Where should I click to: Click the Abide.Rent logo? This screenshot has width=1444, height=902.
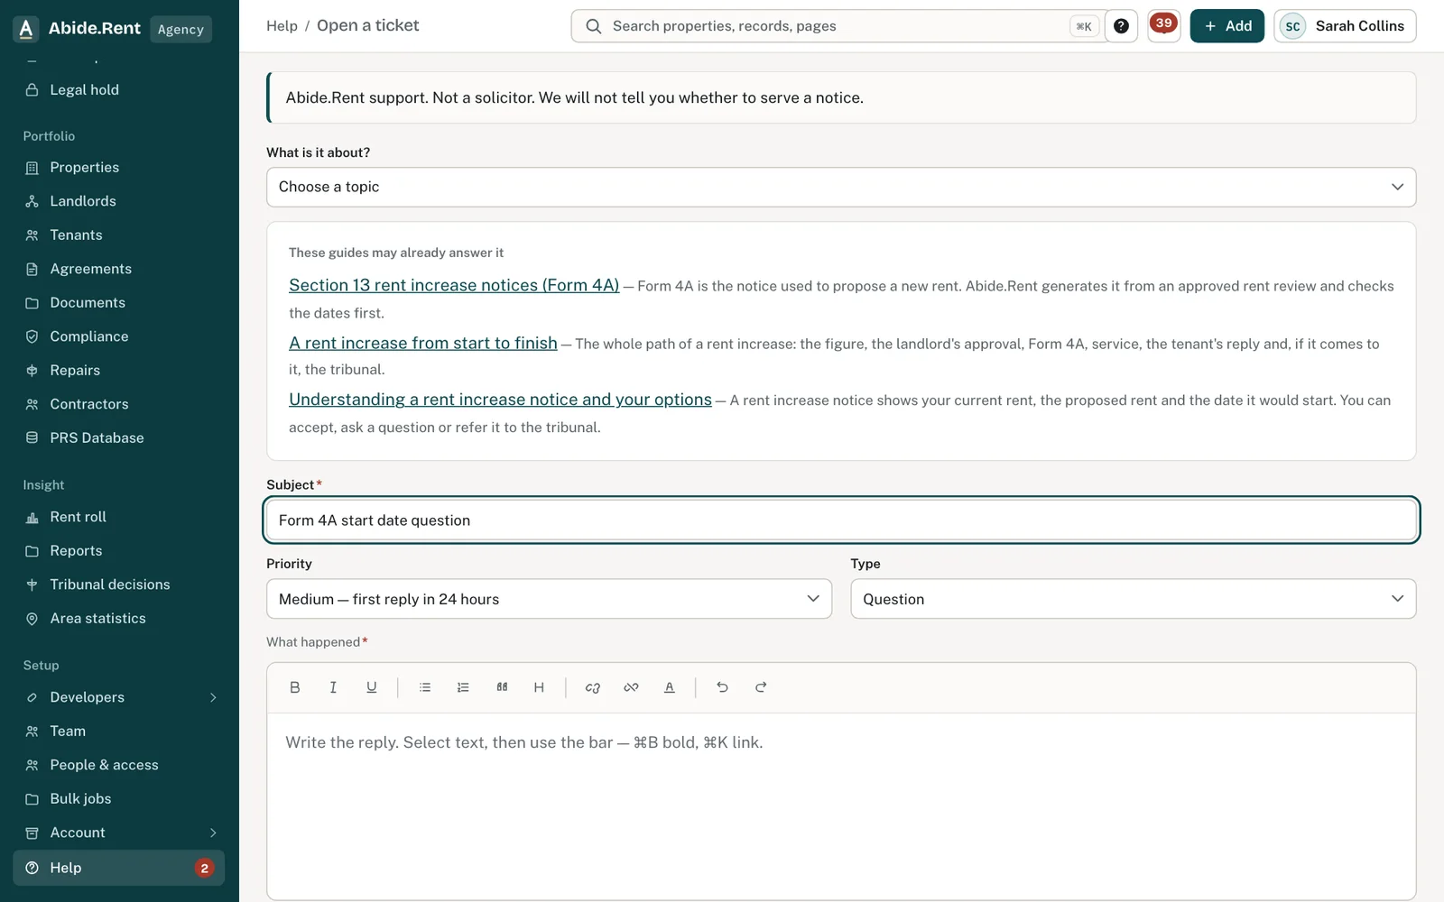pyautogui.click(x=79, y=28)
